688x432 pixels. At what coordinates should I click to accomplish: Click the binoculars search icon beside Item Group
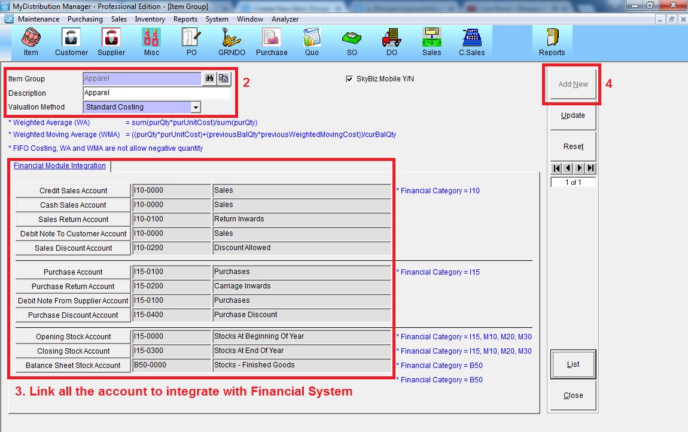(x=209, y=78)
